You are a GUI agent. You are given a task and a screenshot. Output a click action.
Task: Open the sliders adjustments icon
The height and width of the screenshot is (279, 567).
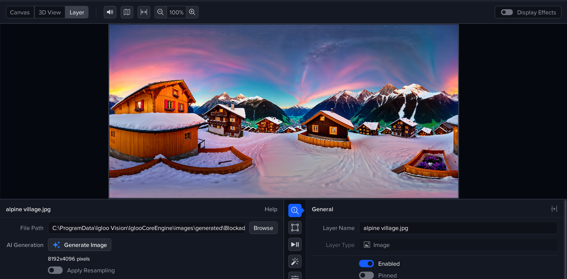(295, 276)
